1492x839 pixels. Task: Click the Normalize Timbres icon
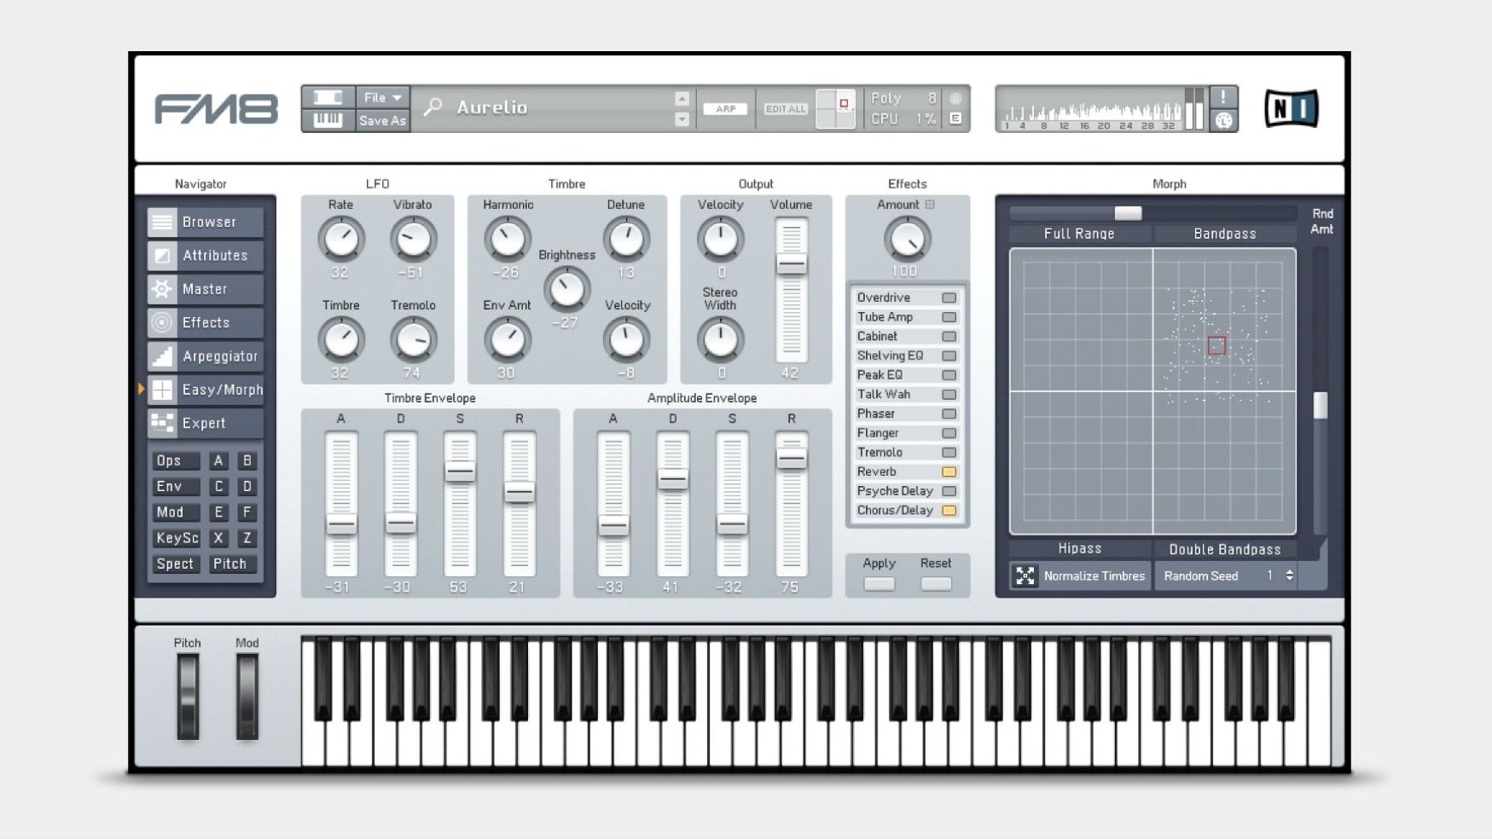1025,576
